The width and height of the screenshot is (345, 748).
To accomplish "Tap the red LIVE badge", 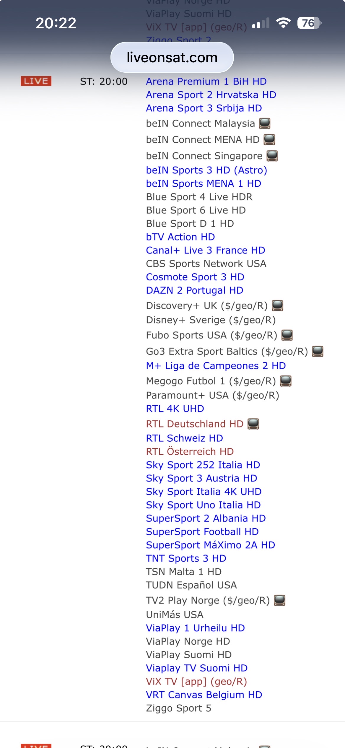I will pos(36,81).
